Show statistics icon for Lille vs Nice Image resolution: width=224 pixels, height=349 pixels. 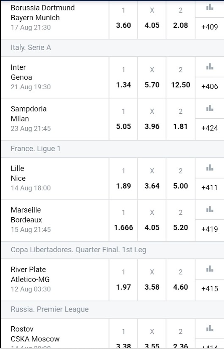tap(210, 168)
